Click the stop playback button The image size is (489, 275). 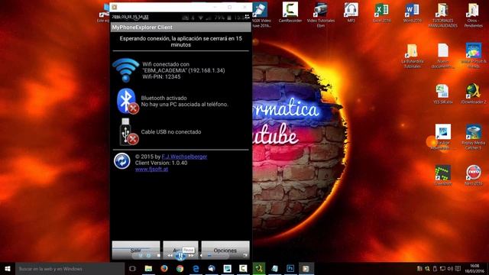click(159, 256)
